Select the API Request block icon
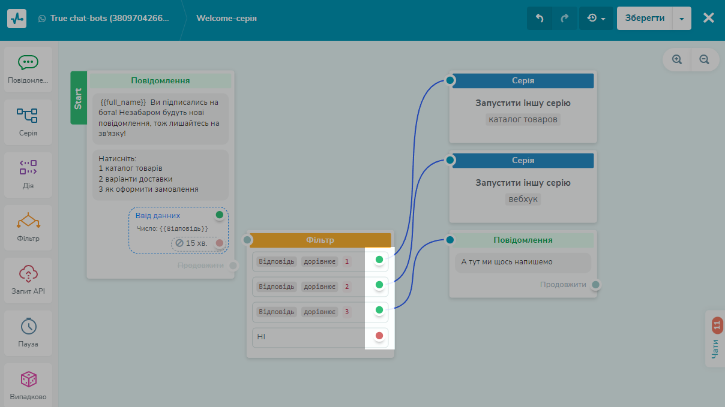Viewport: 725px width, 407px height. tap(28, 279)
